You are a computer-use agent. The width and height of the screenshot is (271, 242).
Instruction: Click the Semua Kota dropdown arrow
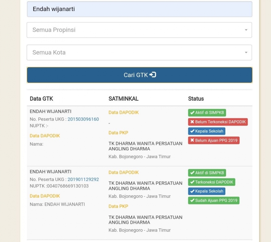[246, 52]
